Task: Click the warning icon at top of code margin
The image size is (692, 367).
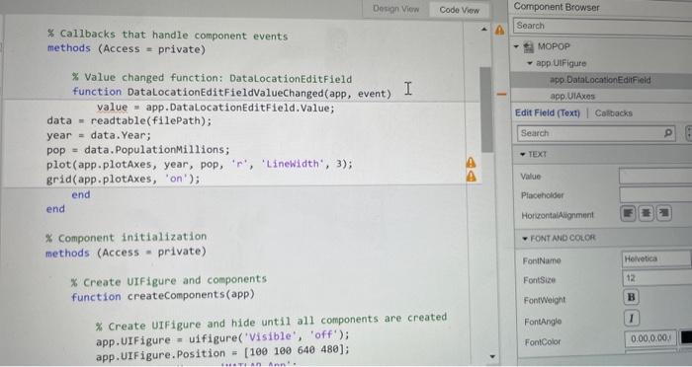Action: tap(499, 30)
